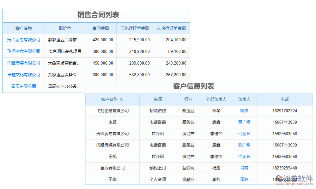
Task: Click 罗广明 in the 负责人 column
Action: 244,122
